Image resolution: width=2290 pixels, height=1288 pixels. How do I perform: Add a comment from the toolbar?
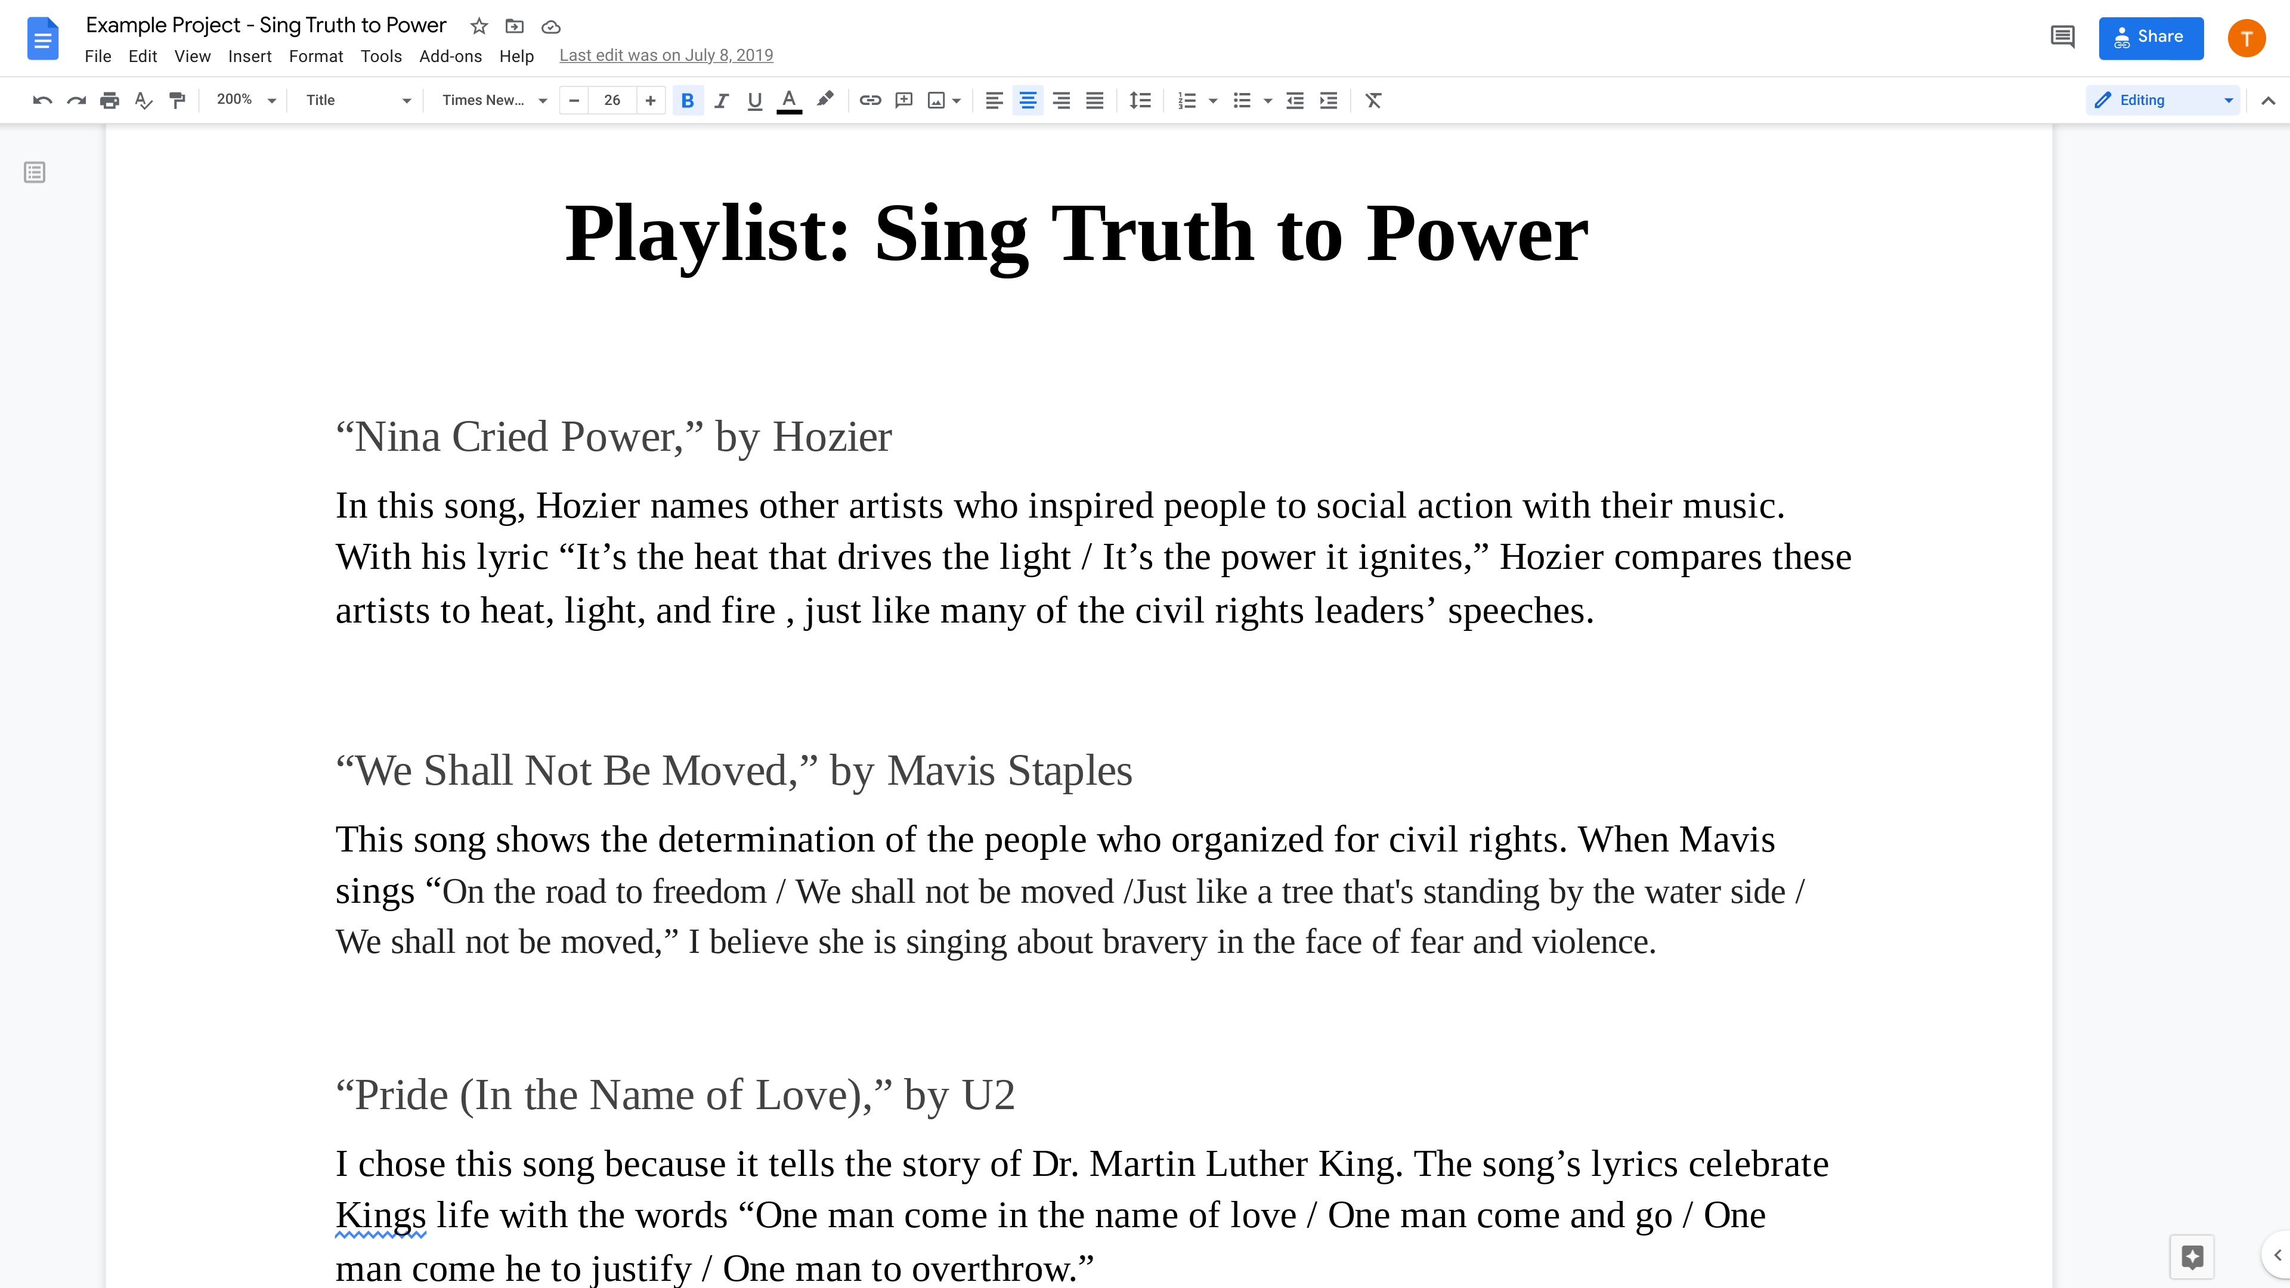[903, 100]
